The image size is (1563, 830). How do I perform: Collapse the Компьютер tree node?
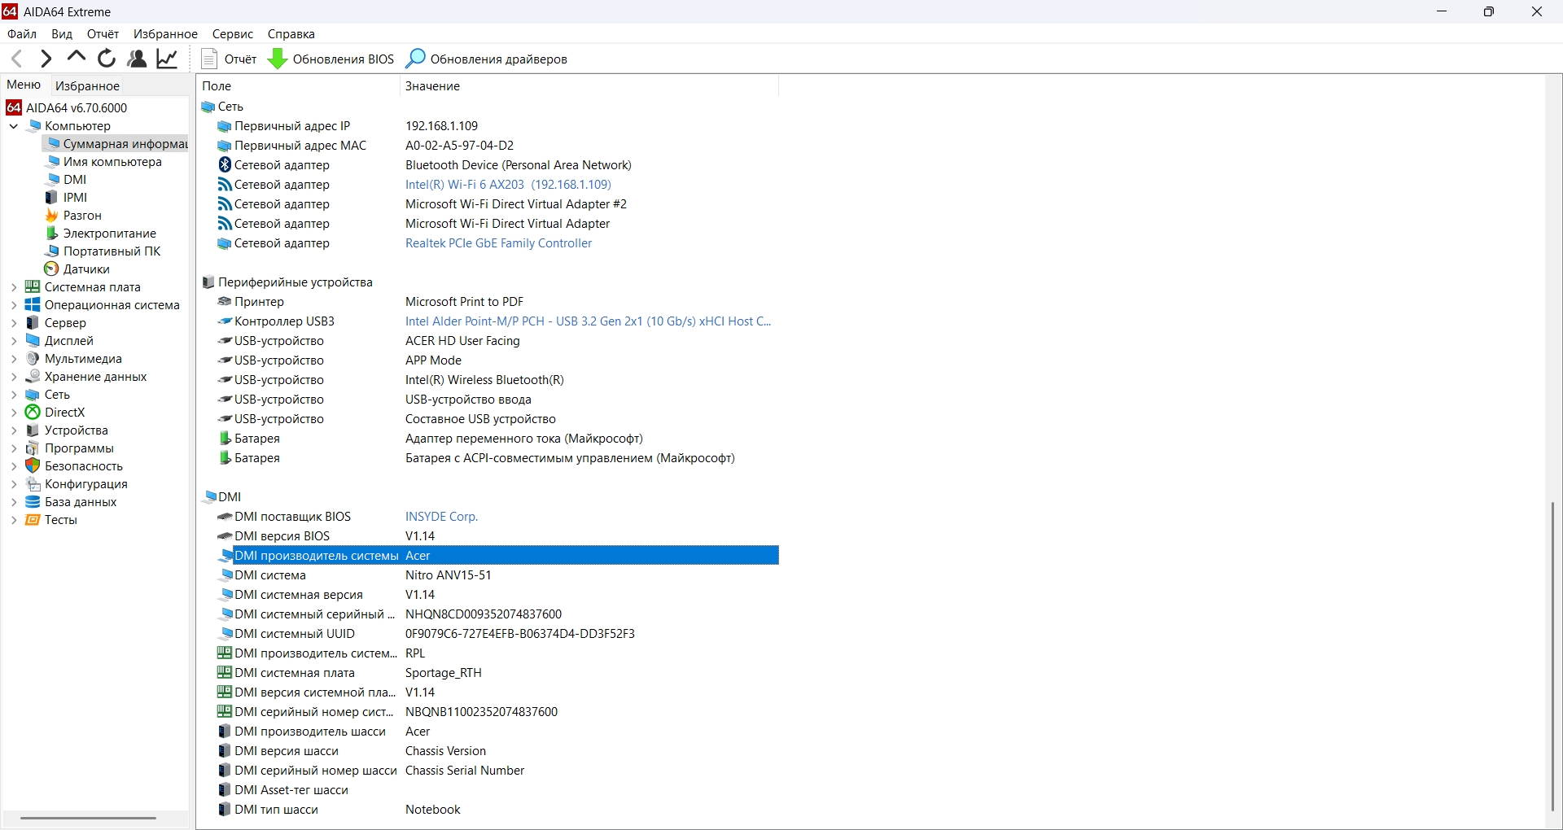(x=14, y=126)
